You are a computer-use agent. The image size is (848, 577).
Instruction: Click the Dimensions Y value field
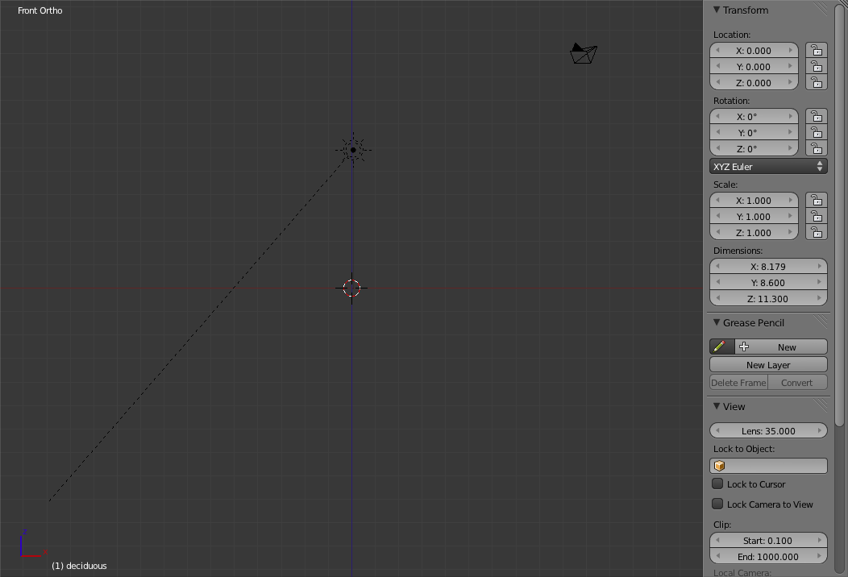[768, 282]
